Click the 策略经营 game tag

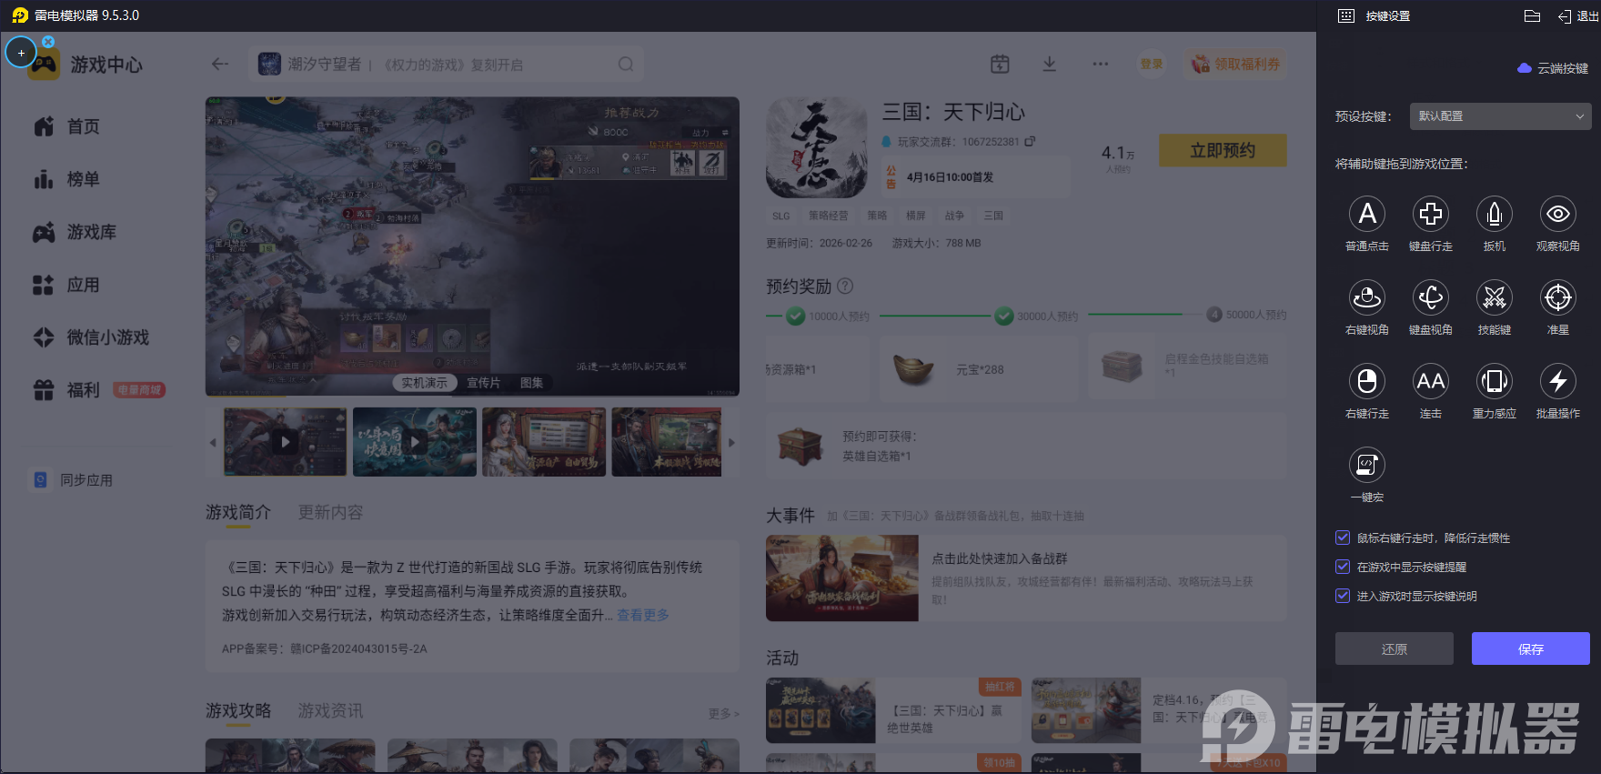point(828,216)
